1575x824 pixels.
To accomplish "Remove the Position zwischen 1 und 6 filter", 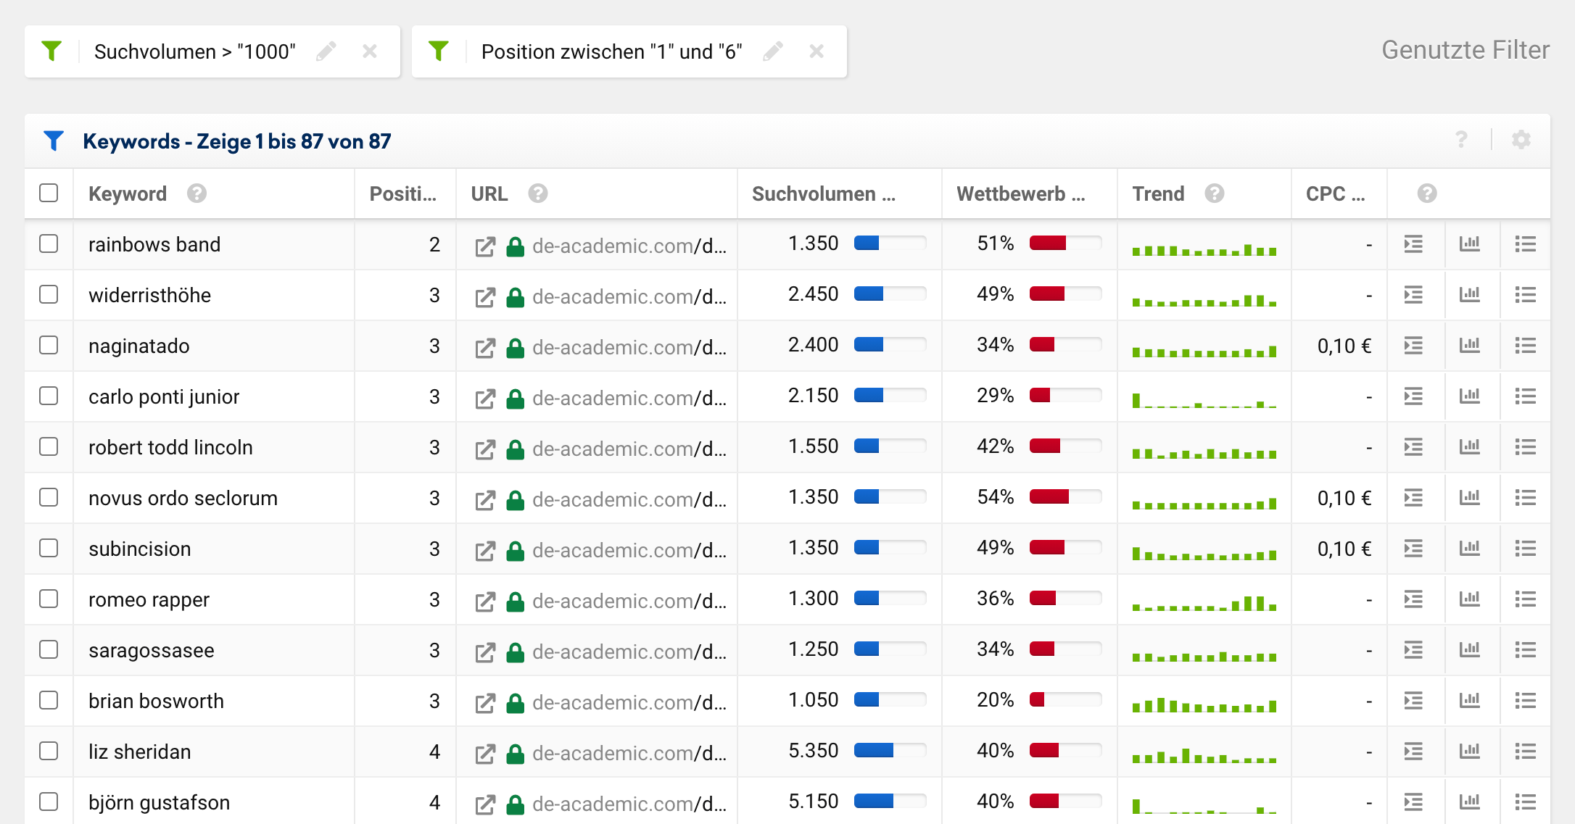I will pos(817,51).
